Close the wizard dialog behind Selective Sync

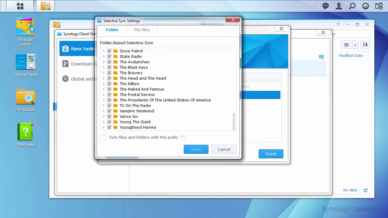281,28
